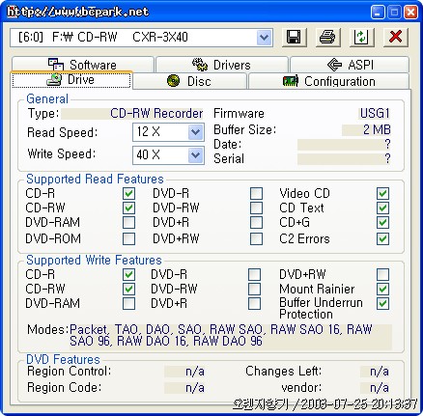The image size is (423, 416).
Task: Toggle CD-R write feature checkbox
Action: point(128,275)
